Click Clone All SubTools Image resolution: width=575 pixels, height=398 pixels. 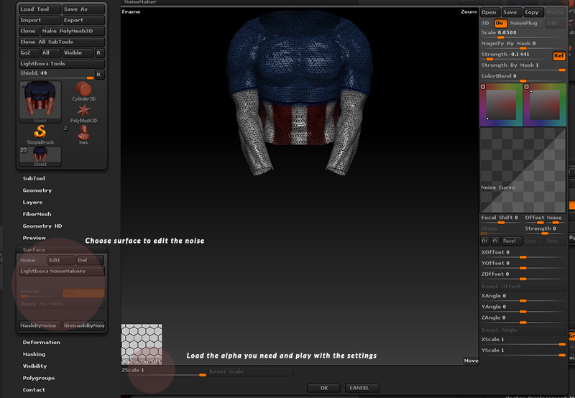click(x=62, y=42)
